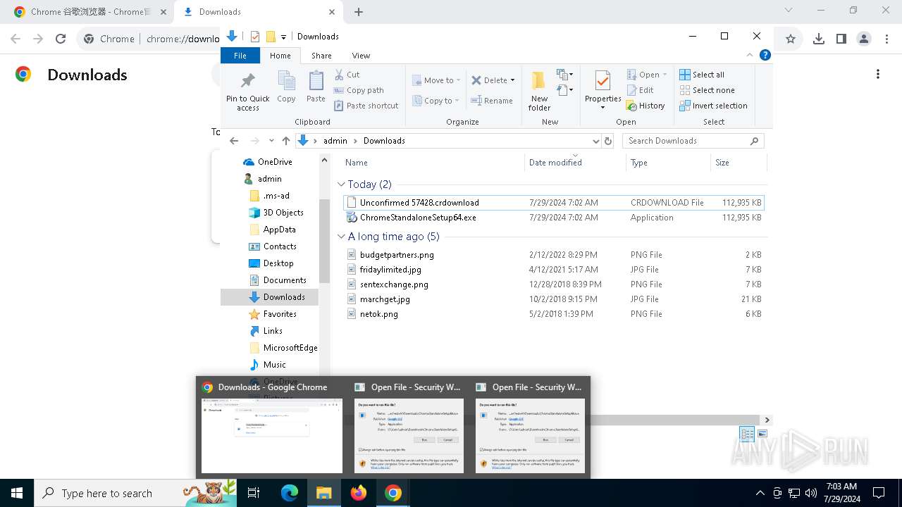
Task: Switch to the Share ribbon tab
Action: (x=321, y=56)
